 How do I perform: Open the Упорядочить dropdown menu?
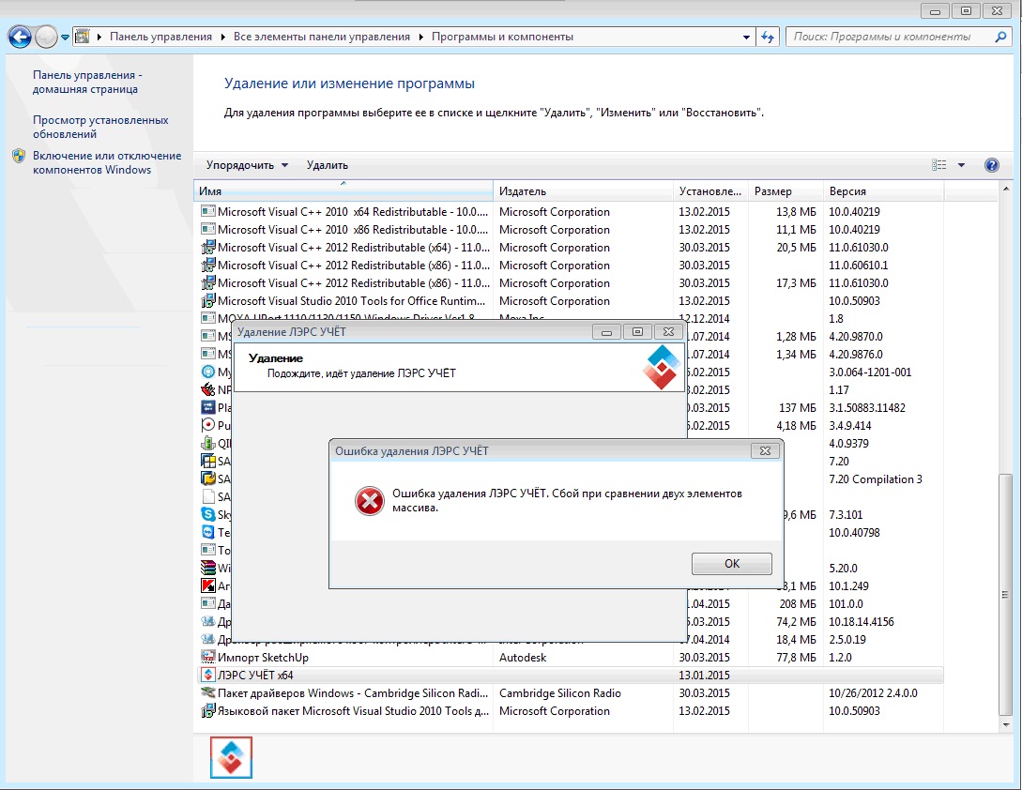[247, 165]
